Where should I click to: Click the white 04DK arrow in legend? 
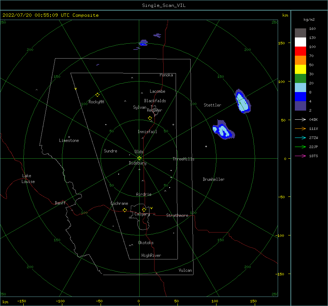pyautogui.click(x=300, y=119)
